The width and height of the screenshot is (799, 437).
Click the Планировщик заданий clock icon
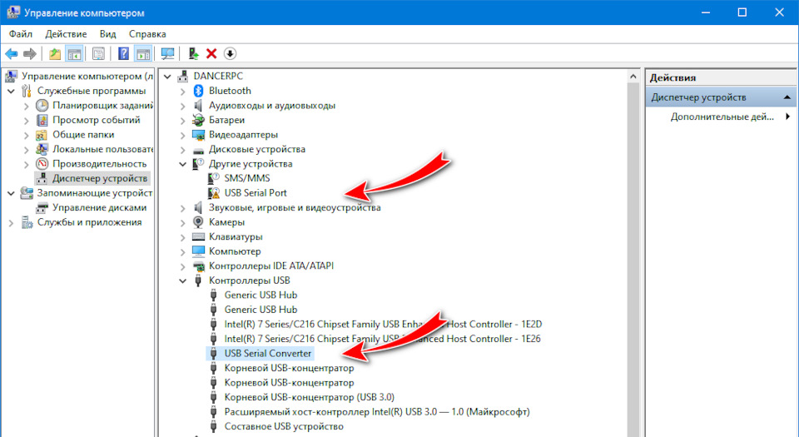(42, 106)
